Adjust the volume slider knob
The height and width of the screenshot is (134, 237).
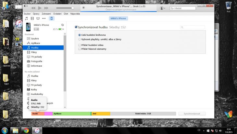[x=73, y=8]
